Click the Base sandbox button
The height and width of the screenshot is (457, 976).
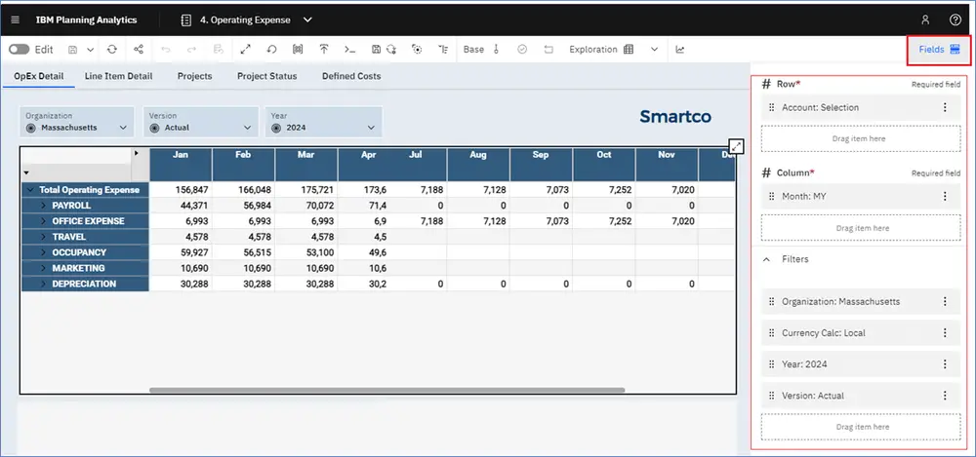[473, 49]
